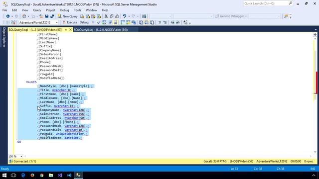The image size is (319, 179).
Task: Open the Help menu
Action: (105, 10)
